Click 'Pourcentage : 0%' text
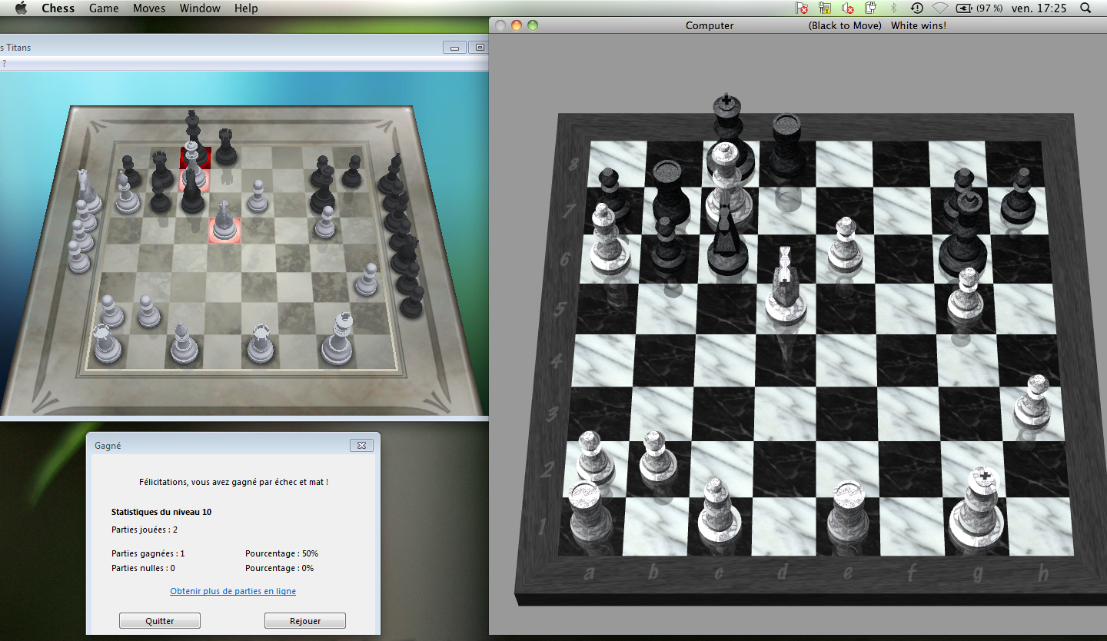The height and width of the screenshot is (641, 1107). [x=280, y=568]
